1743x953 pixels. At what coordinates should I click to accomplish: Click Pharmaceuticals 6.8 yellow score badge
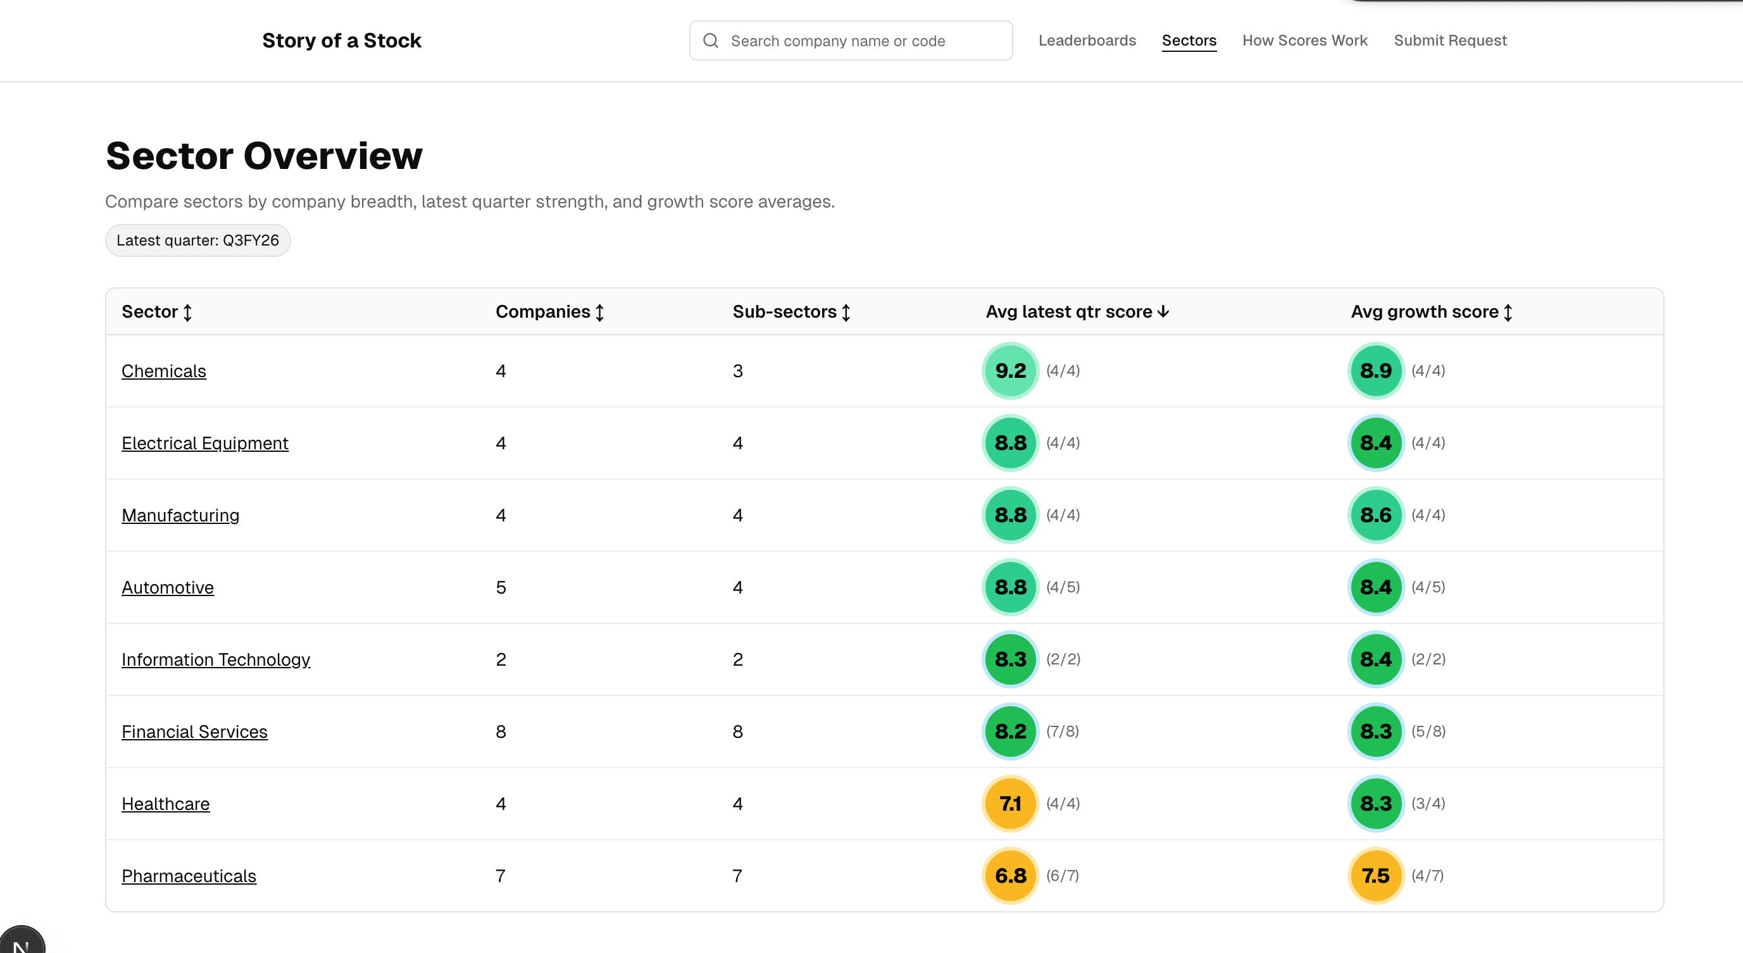tap(1010, 876)
